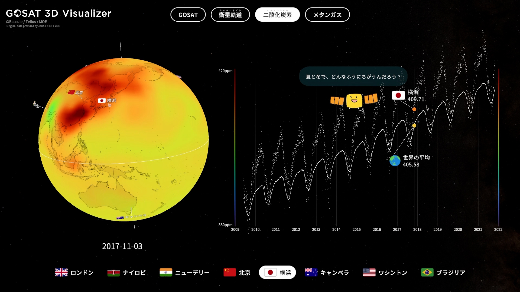Click the Brazil flag icon in city bar
The image size is (520, 292).
pos(427,273)
